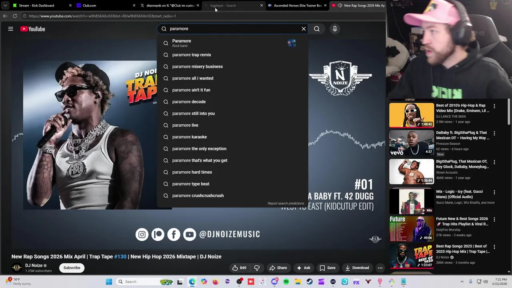Screen dimensions: 512x288
Task: Choose 'paramore decode' suggestion
Action: (232, 102)
